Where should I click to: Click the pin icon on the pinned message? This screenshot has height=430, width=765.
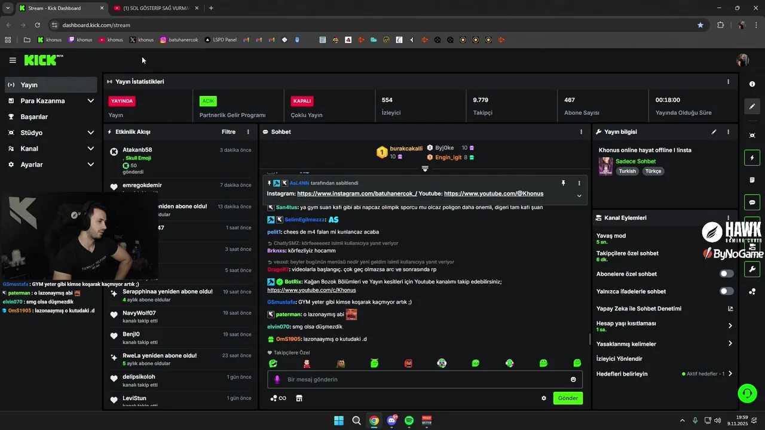(x=563, y=183)
